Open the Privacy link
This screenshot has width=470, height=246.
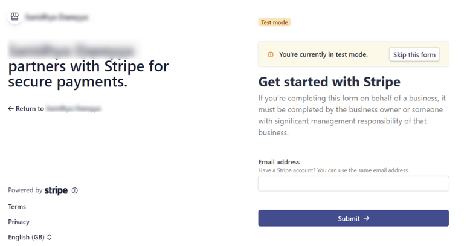(x=19, y=222)
